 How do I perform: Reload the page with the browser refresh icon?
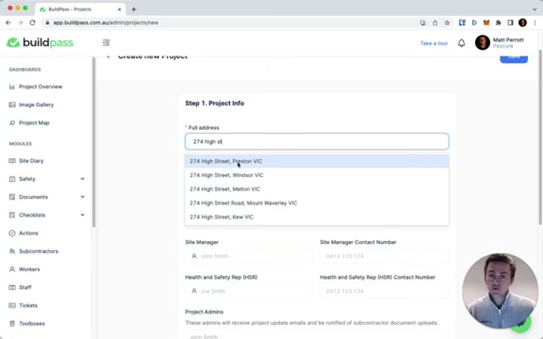(x=32, y=23)
